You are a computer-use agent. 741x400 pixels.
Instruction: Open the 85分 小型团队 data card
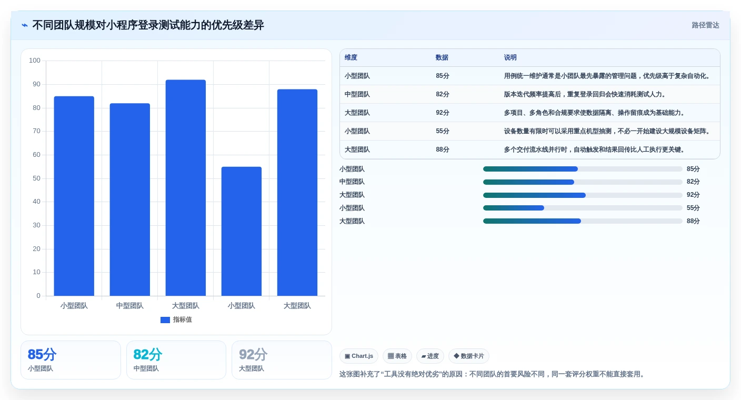71,360
